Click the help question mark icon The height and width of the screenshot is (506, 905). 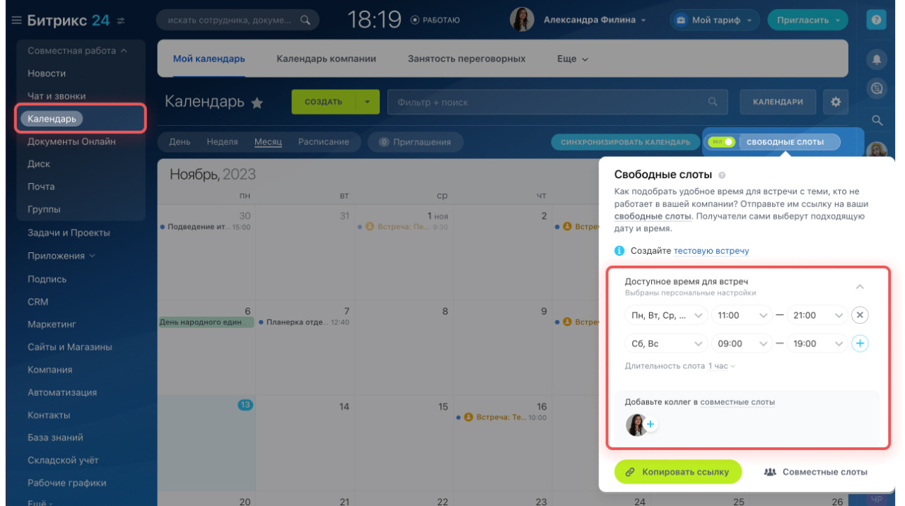click(877, 20)
